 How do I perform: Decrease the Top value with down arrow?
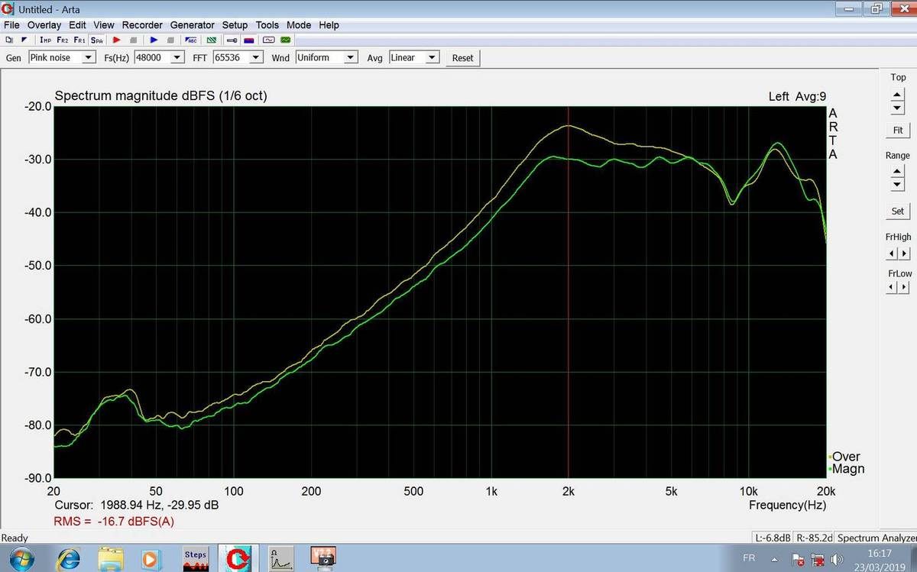[898, 107]
